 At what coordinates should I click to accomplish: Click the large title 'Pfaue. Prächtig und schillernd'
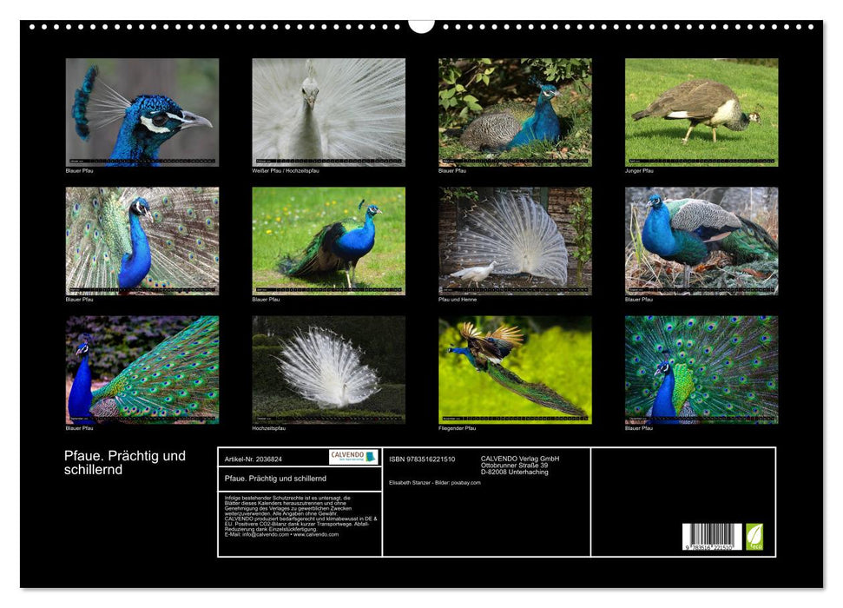click(x=124, y=463)
